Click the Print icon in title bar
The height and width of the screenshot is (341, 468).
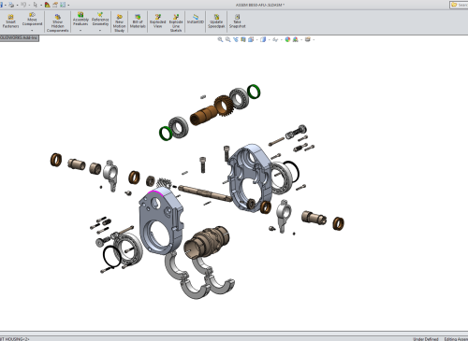click(11, 5)
